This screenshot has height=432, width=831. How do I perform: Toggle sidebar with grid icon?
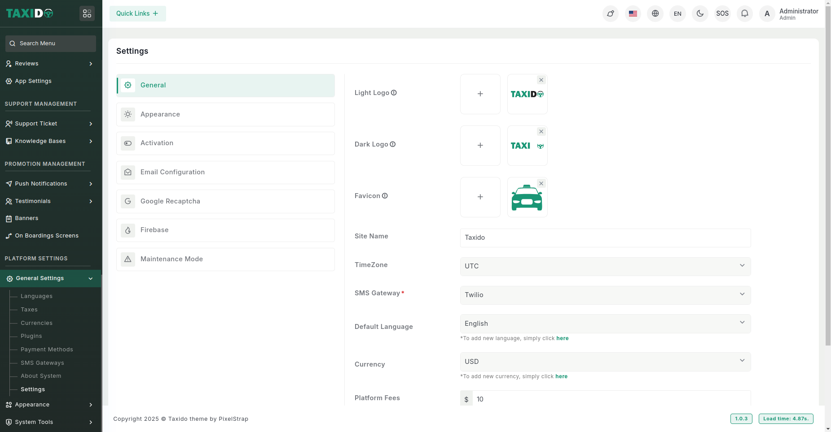pyautogui.click(x=87, y=13)
